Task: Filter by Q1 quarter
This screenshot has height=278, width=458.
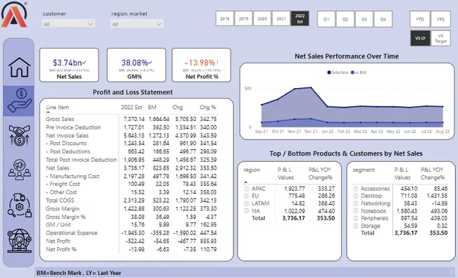Action: [x=326, y=19]
